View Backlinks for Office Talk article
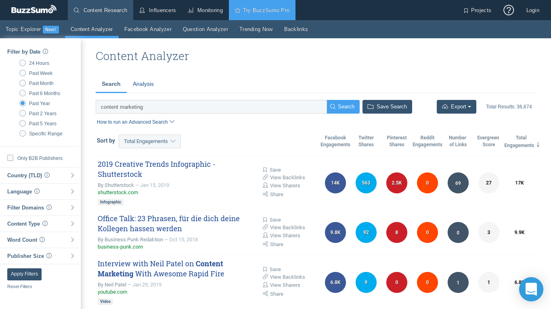Screen dimensions: 551x309 point(284,228)
